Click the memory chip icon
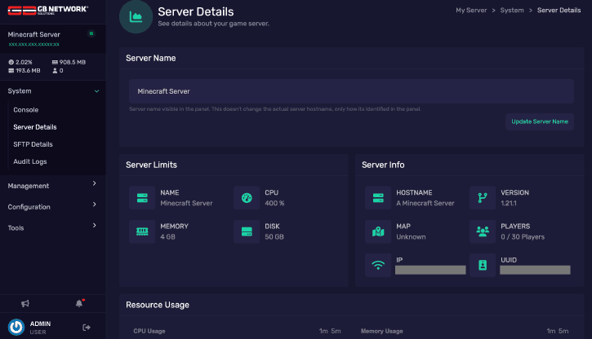Screen dimensions: 592x339 pos(141,231)
